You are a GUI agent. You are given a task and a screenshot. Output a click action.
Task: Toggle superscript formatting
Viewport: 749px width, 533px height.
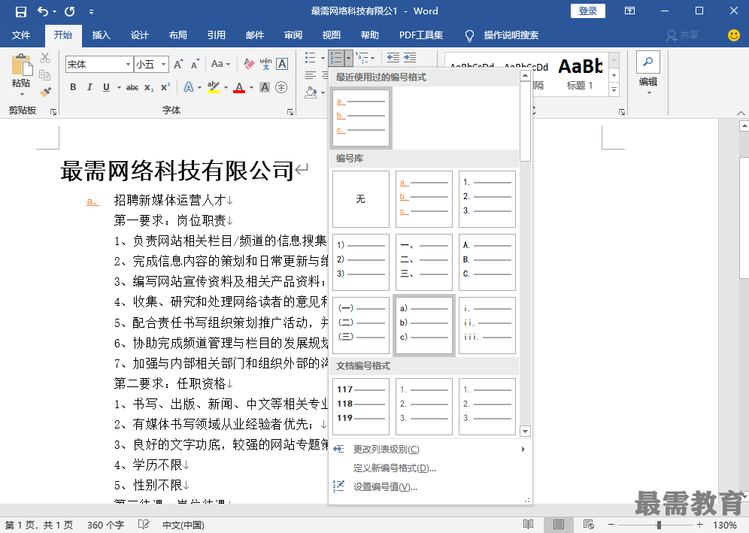pos(165,87)
